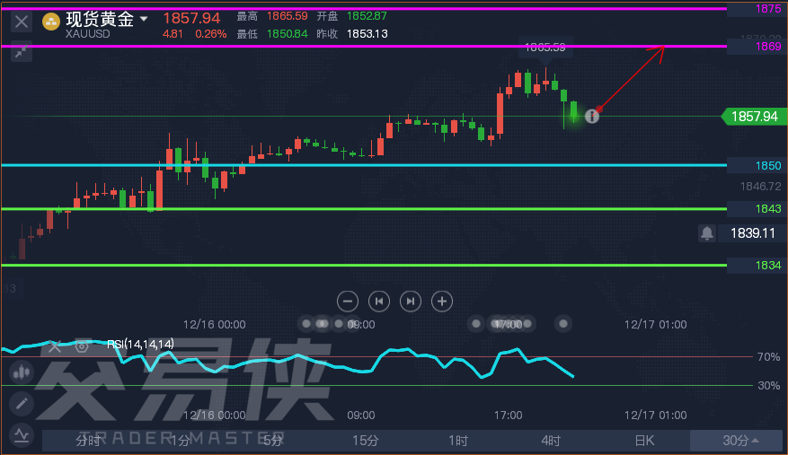Click the gold coin symbol icon
Screen dimensions: 788x455
(50, 22)
